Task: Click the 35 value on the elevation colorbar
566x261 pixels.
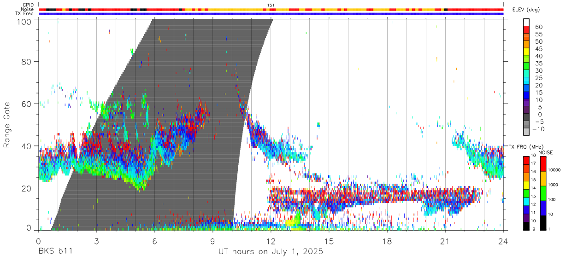Action: pyautogui.click(x=538, y=64)
